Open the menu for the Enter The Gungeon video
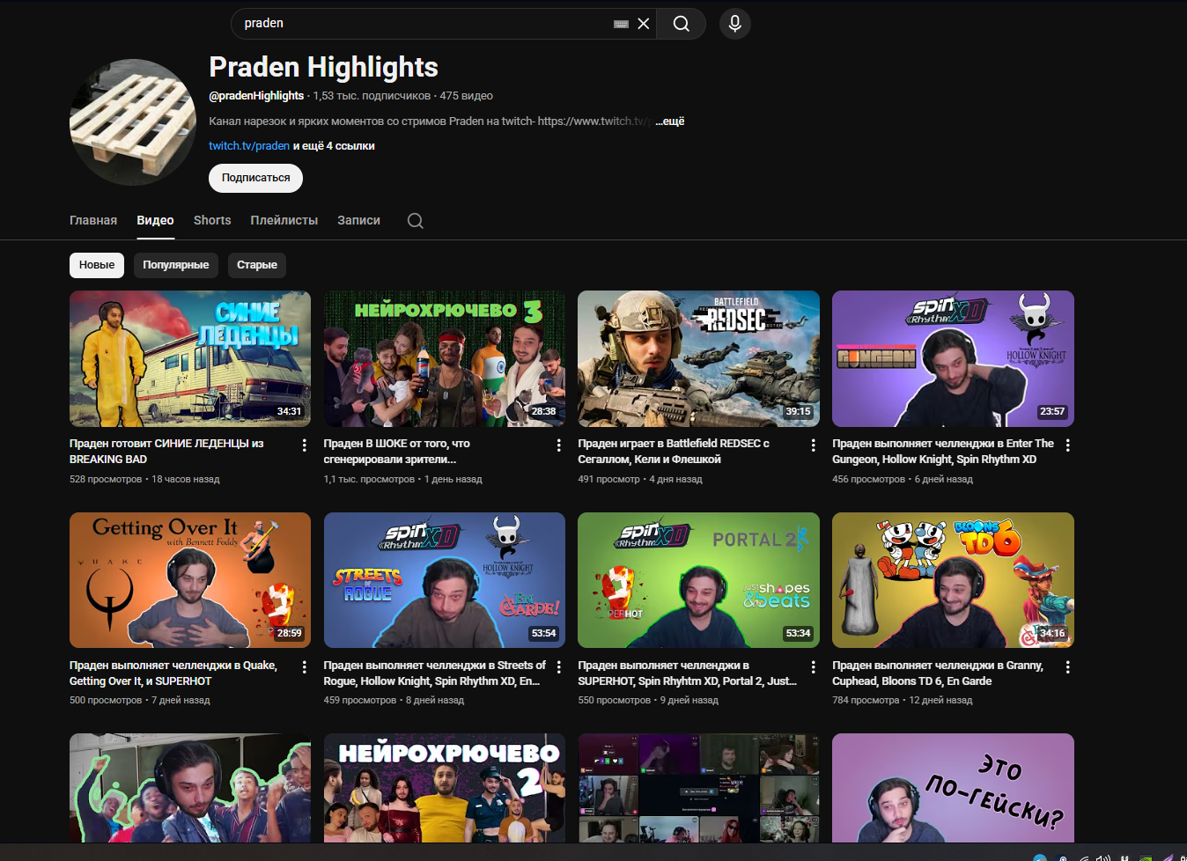Screen dimensions: 1187x861 point(1068,445)
